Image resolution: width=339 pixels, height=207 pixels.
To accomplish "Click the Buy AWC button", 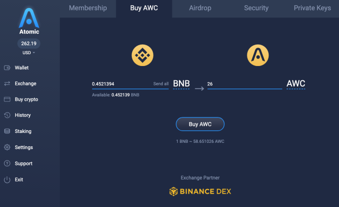I will coord(200,124).
